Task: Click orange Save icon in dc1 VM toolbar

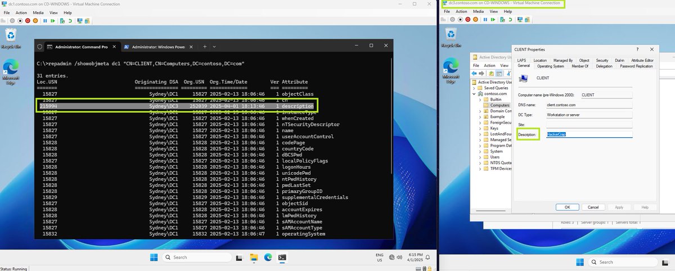Action: 35,21
